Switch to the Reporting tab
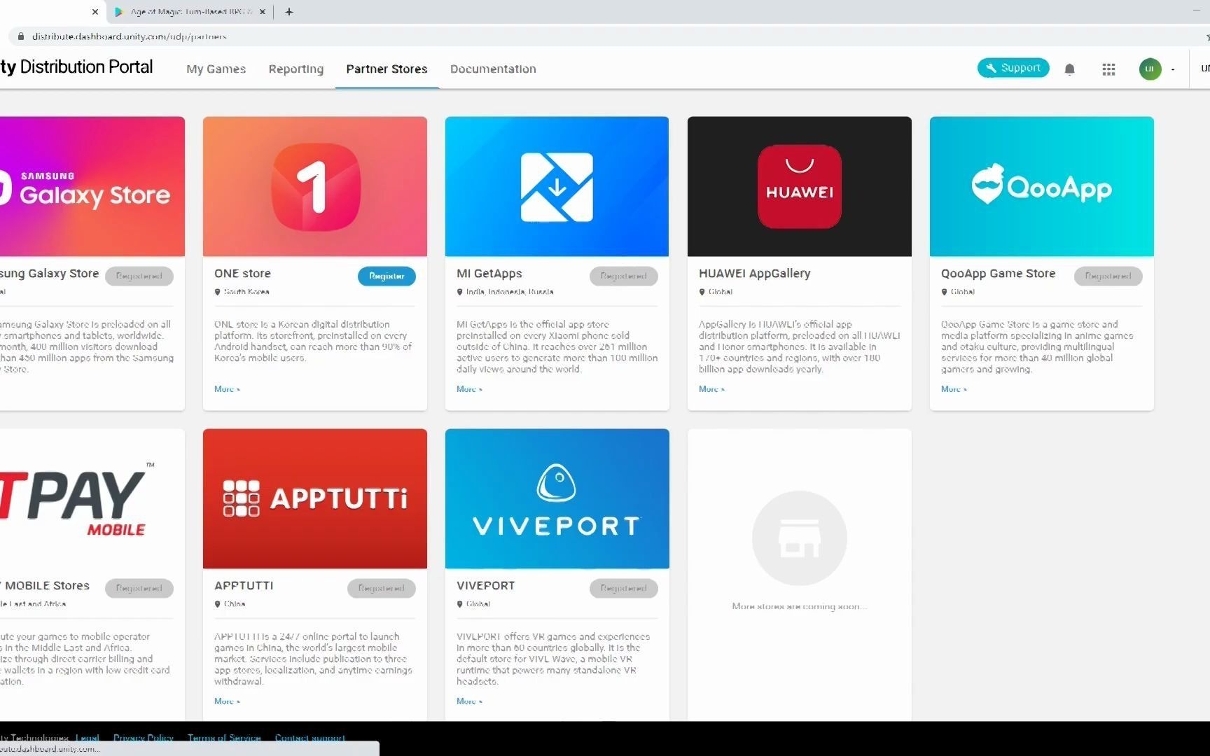 295,69
